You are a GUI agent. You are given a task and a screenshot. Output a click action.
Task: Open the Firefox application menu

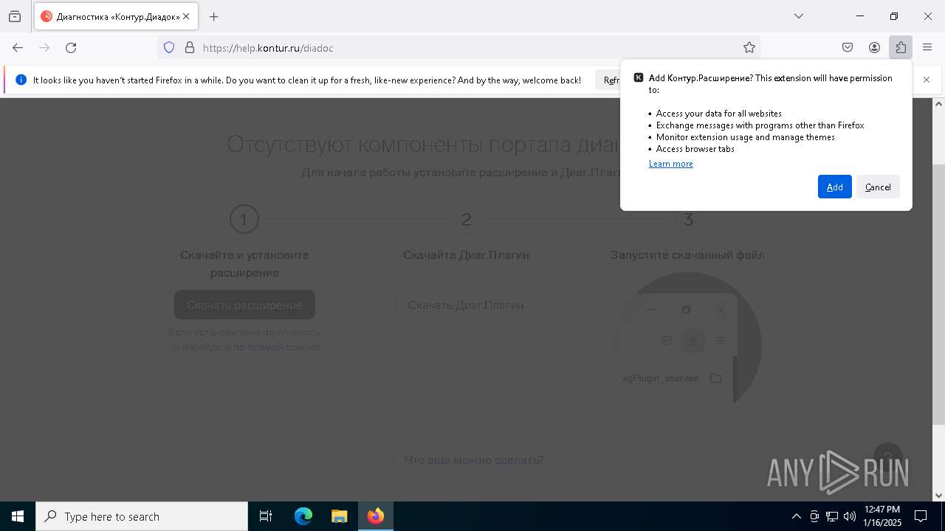pyautogui.click(x=927, y=48)
